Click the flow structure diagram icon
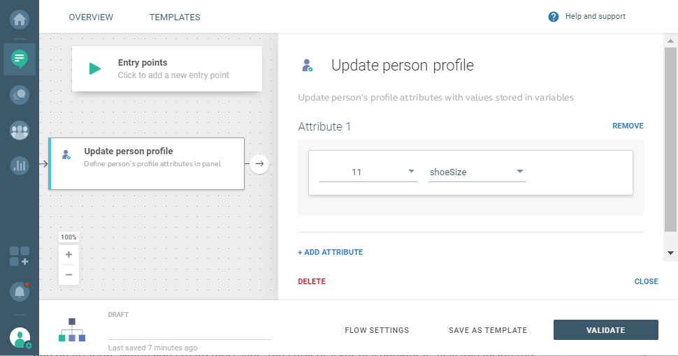Image resolution: width=678 pixels, height=356 pixels. point(72,330)
